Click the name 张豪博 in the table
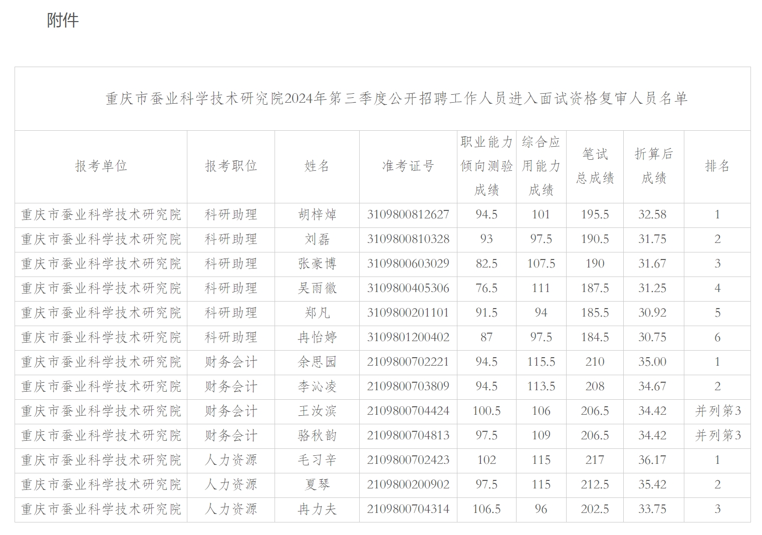This screenshot has height=535, width=762. tap(317, 264)
